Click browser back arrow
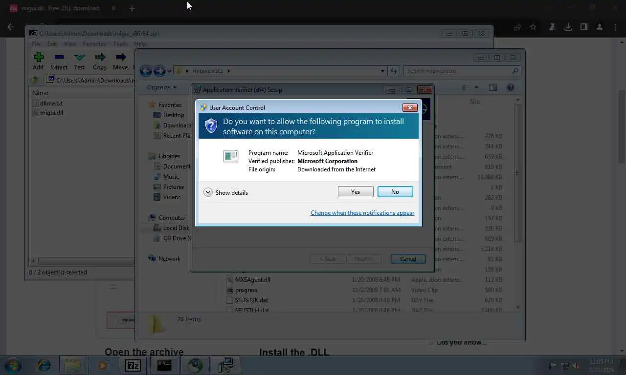The height and width of the screenshot is (375, 626). point(11,27)
